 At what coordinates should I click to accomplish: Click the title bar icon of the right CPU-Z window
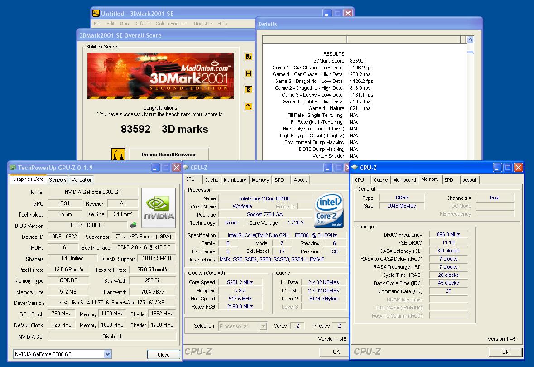tap(355, 167)
